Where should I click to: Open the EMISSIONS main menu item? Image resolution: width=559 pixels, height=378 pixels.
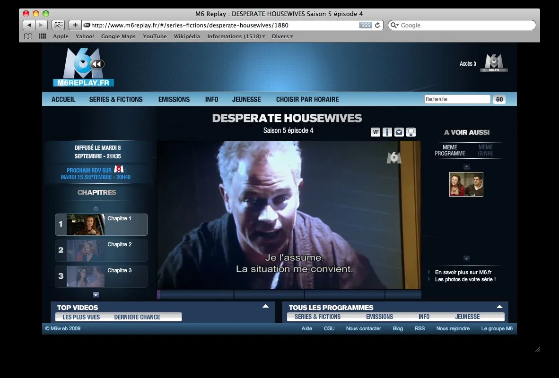174,99
